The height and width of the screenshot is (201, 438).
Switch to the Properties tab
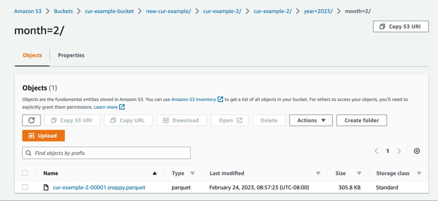(71, 55)
